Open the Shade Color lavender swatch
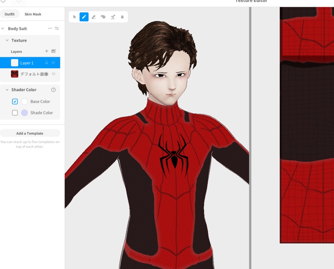The width and height of the screenshot is (334, 269). click(24, 113)
